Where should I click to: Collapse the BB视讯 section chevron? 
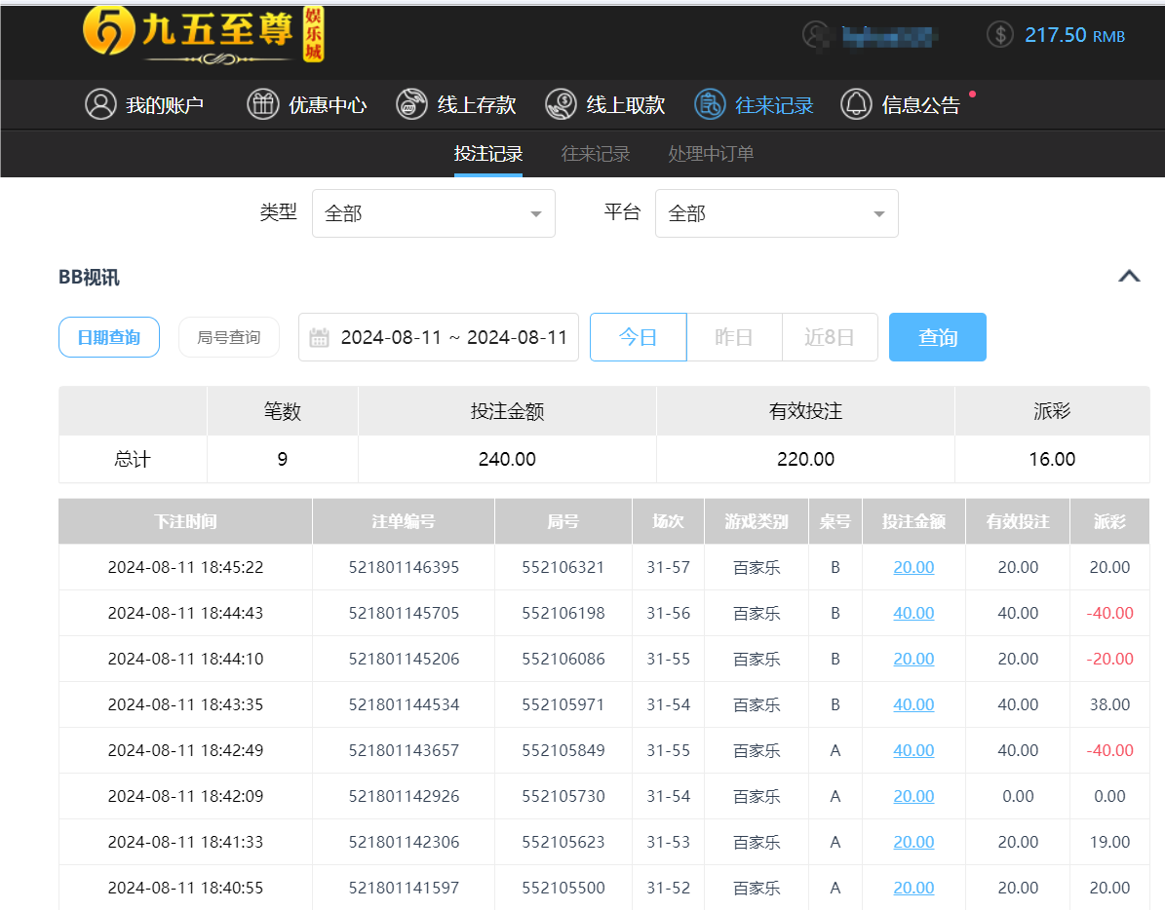1129,276
